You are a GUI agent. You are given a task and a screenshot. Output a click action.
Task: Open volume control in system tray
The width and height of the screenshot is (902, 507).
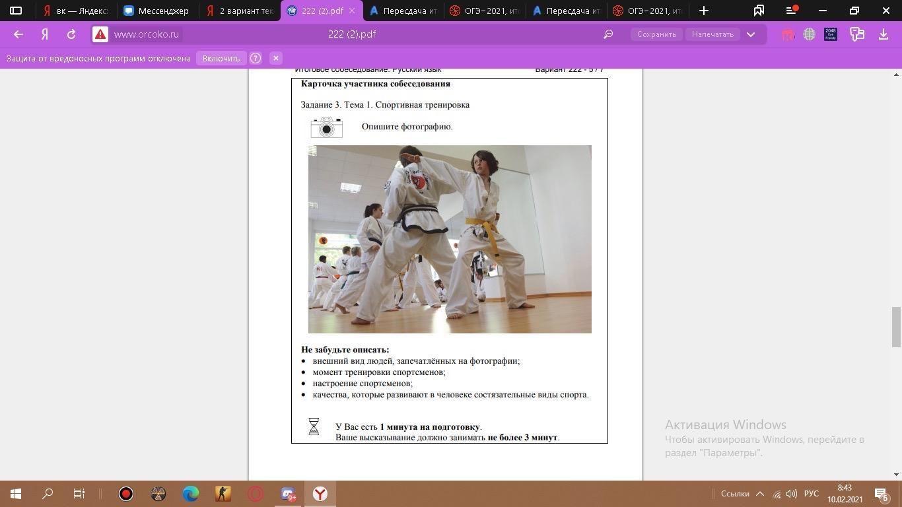tap(792, 494)
